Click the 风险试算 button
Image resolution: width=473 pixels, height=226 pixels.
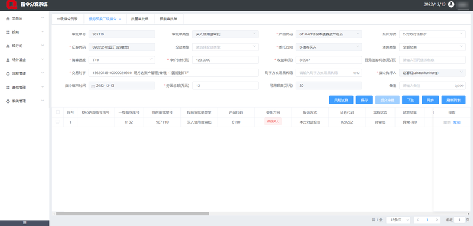(x=341, y=100)
